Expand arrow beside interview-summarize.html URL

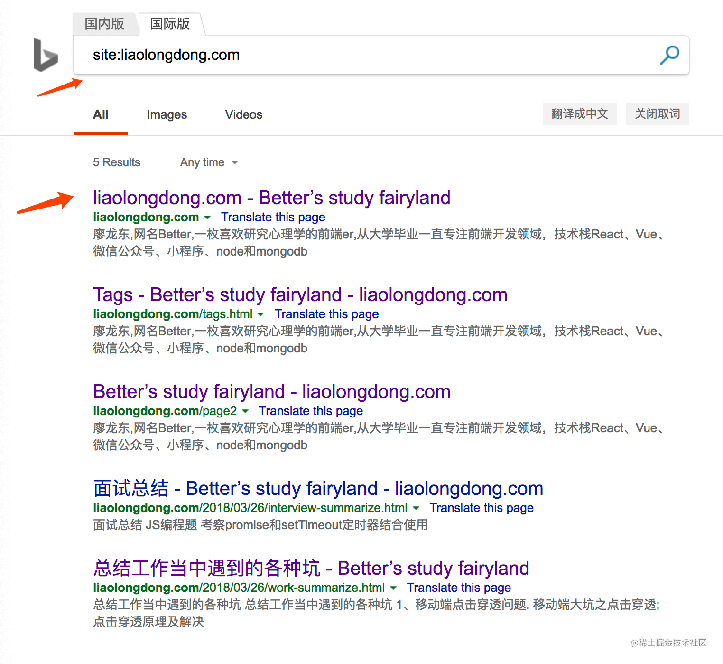pos(416,508)
